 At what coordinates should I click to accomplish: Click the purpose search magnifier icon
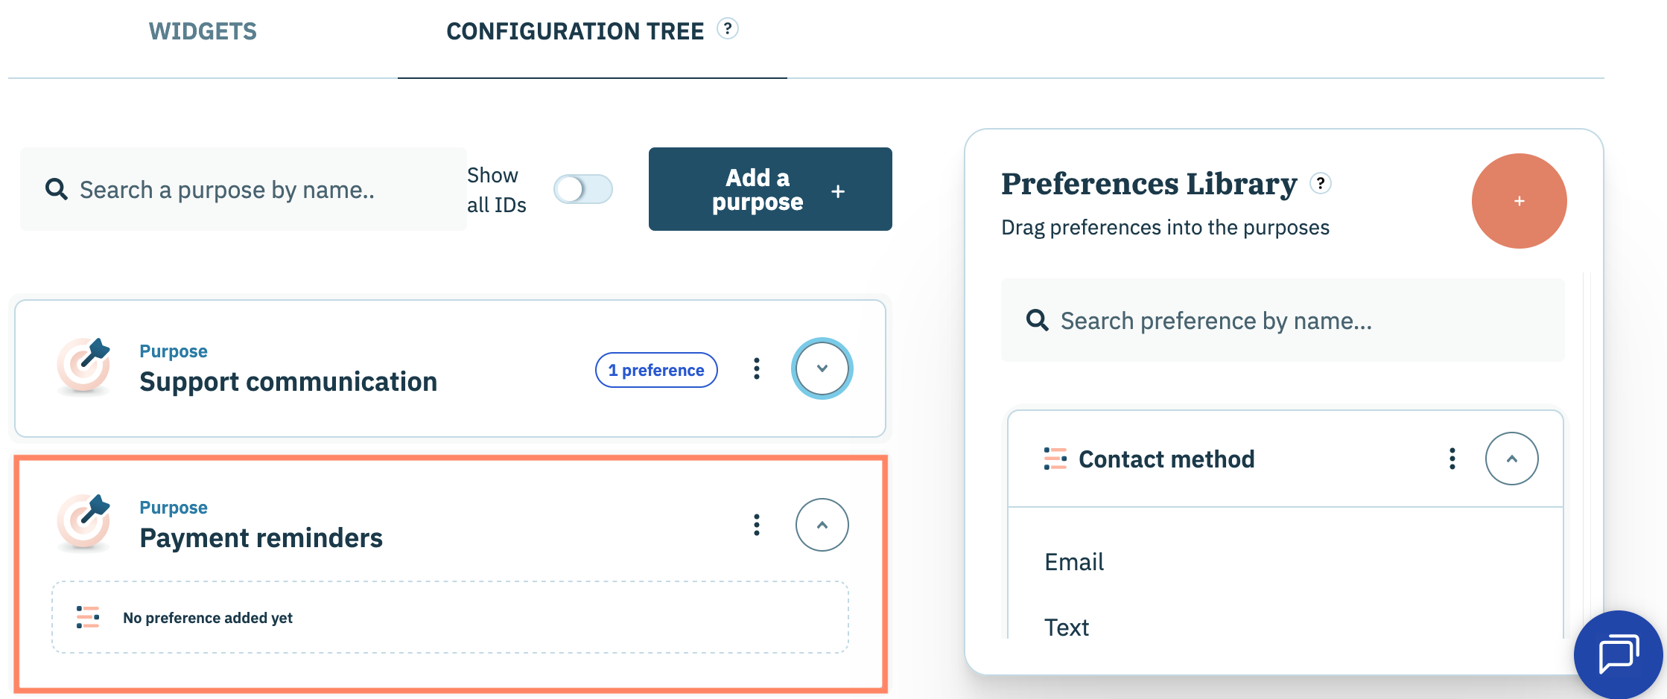(x=57, y=189)
